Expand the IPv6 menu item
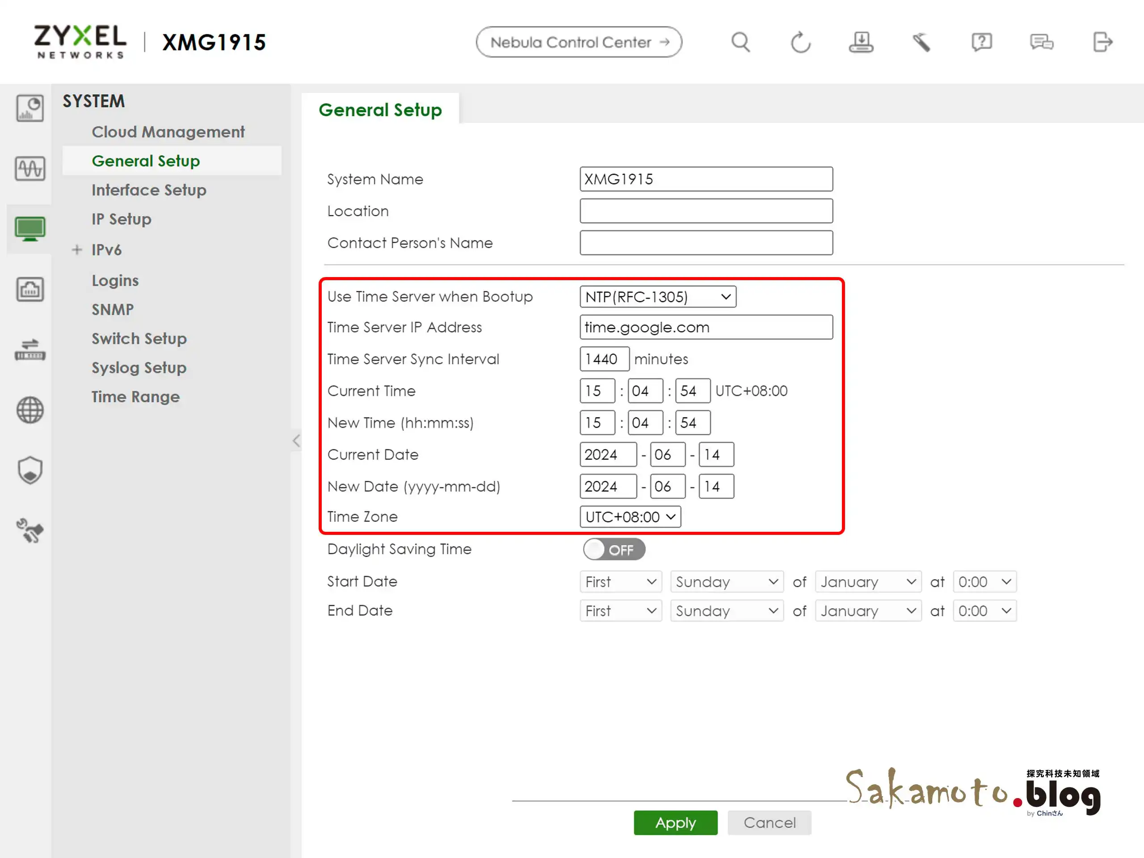1144x858 pixels. (77, 250)
